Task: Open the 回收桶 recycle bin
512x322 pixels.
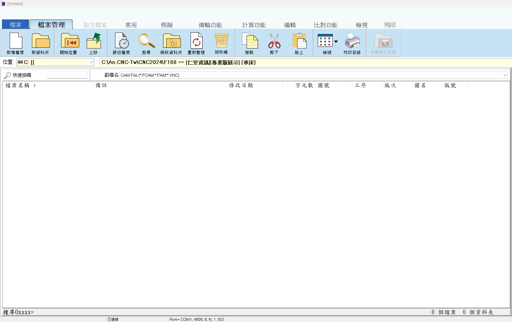Action: 221,43
